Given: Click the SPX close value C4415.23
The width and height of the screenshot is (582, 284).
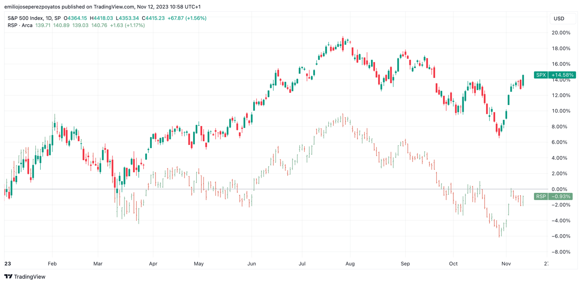Looking at the screenshot, I should pyautogui.click(x=153, y=18).
